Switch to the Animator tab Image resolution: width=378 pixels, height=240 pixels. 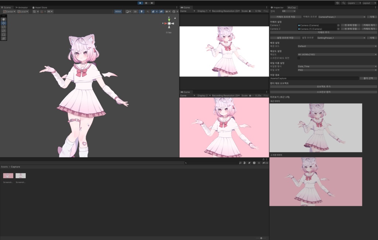pos(22,7)
